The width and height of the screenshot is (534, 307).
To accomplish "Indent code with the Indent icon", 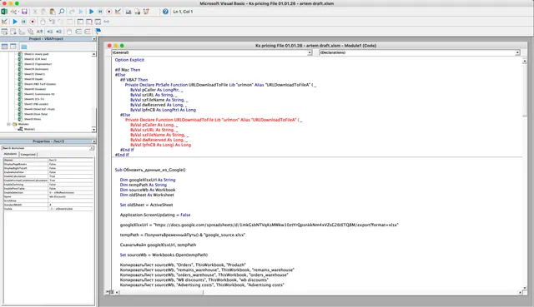I will coord(50,32).
